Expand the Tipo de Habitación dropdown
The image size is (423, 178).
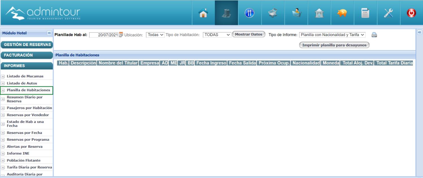217,35
